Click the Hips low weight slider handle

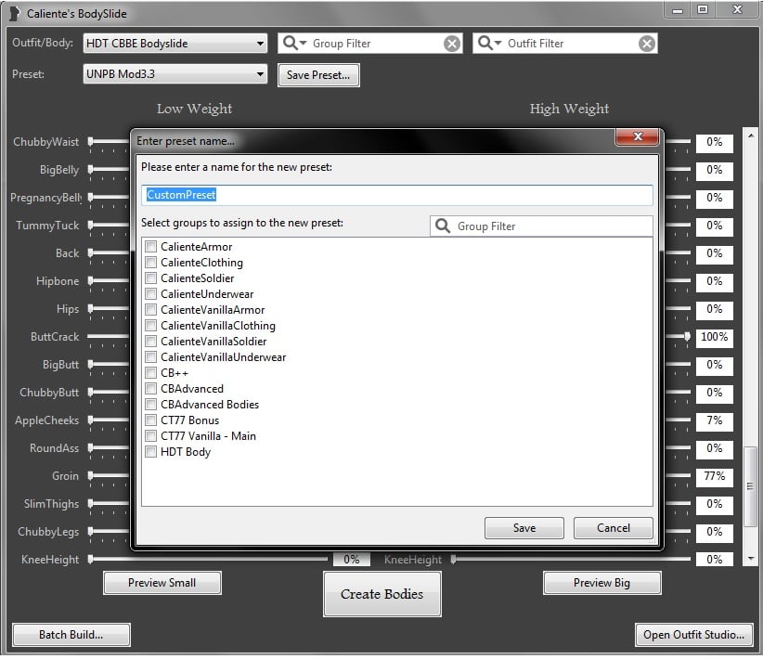91,308
